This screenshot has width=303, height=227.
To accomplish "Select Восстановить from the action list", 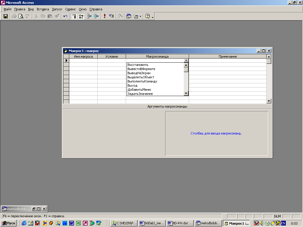I will pyautogui.click(x=155, y=65).
